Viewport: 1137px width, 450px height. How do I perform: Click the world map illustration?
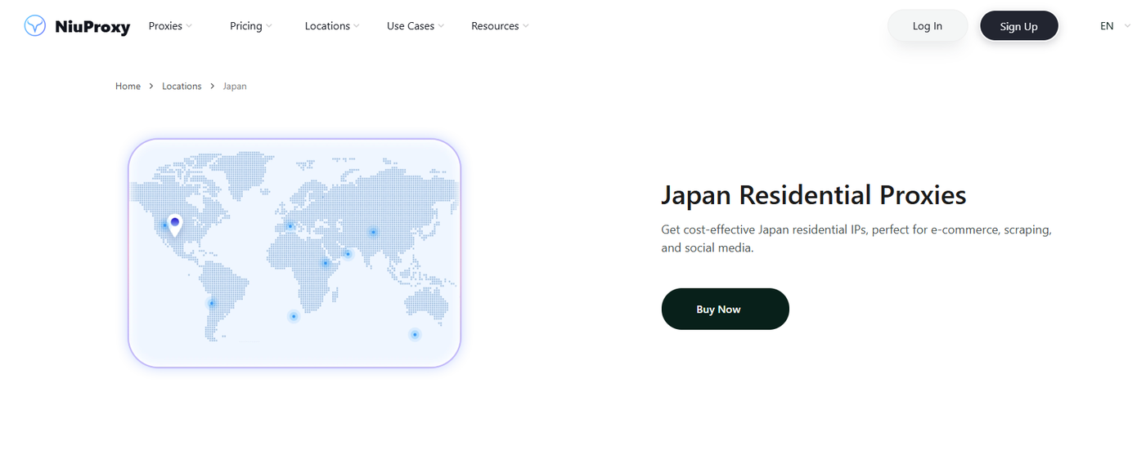294,253
